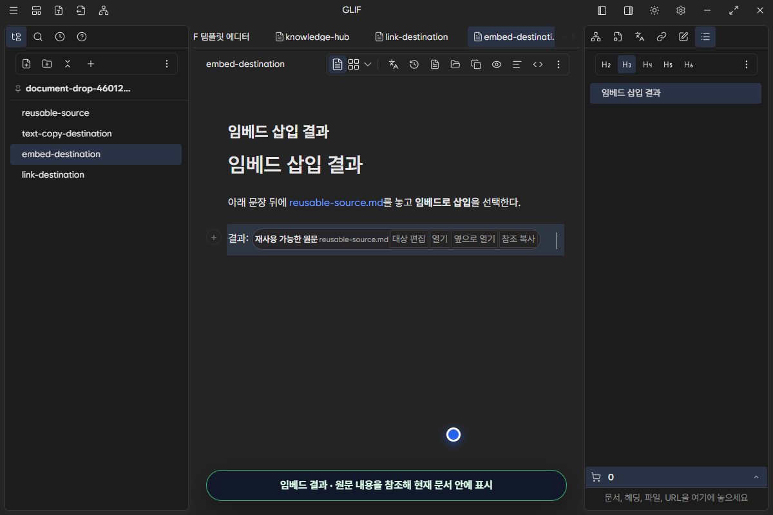Screen dimensions: 773x515
Task: Click copy icon in editor toolbar
Action: tap(476, 64)
